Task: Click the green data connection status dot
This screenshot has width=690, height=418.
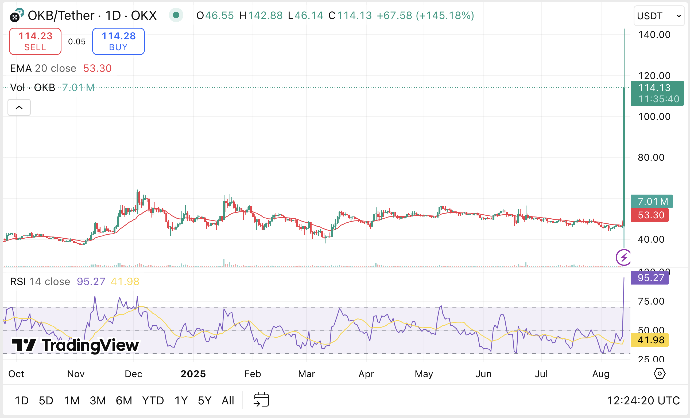Action: pos(176,15)
